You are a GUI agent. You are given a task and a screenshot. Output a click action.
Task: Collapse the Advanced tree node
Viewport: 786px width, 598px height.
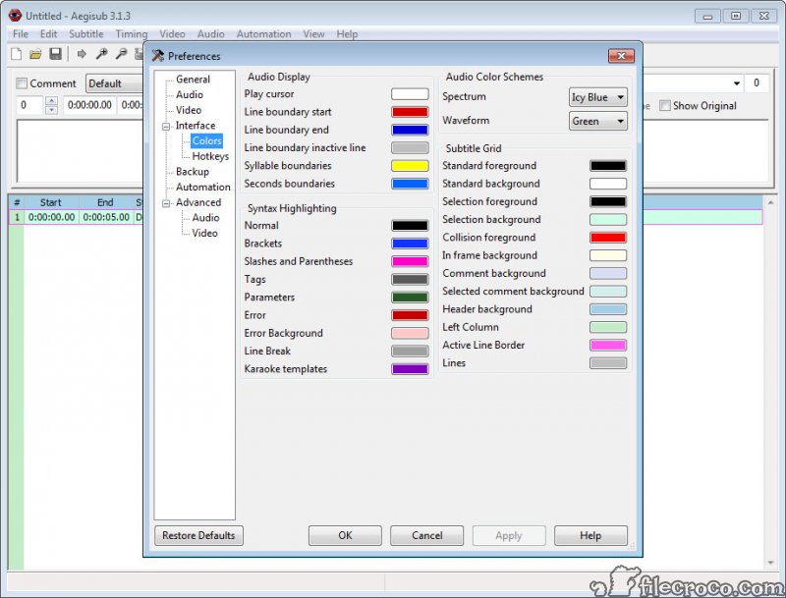pos(166,203)
